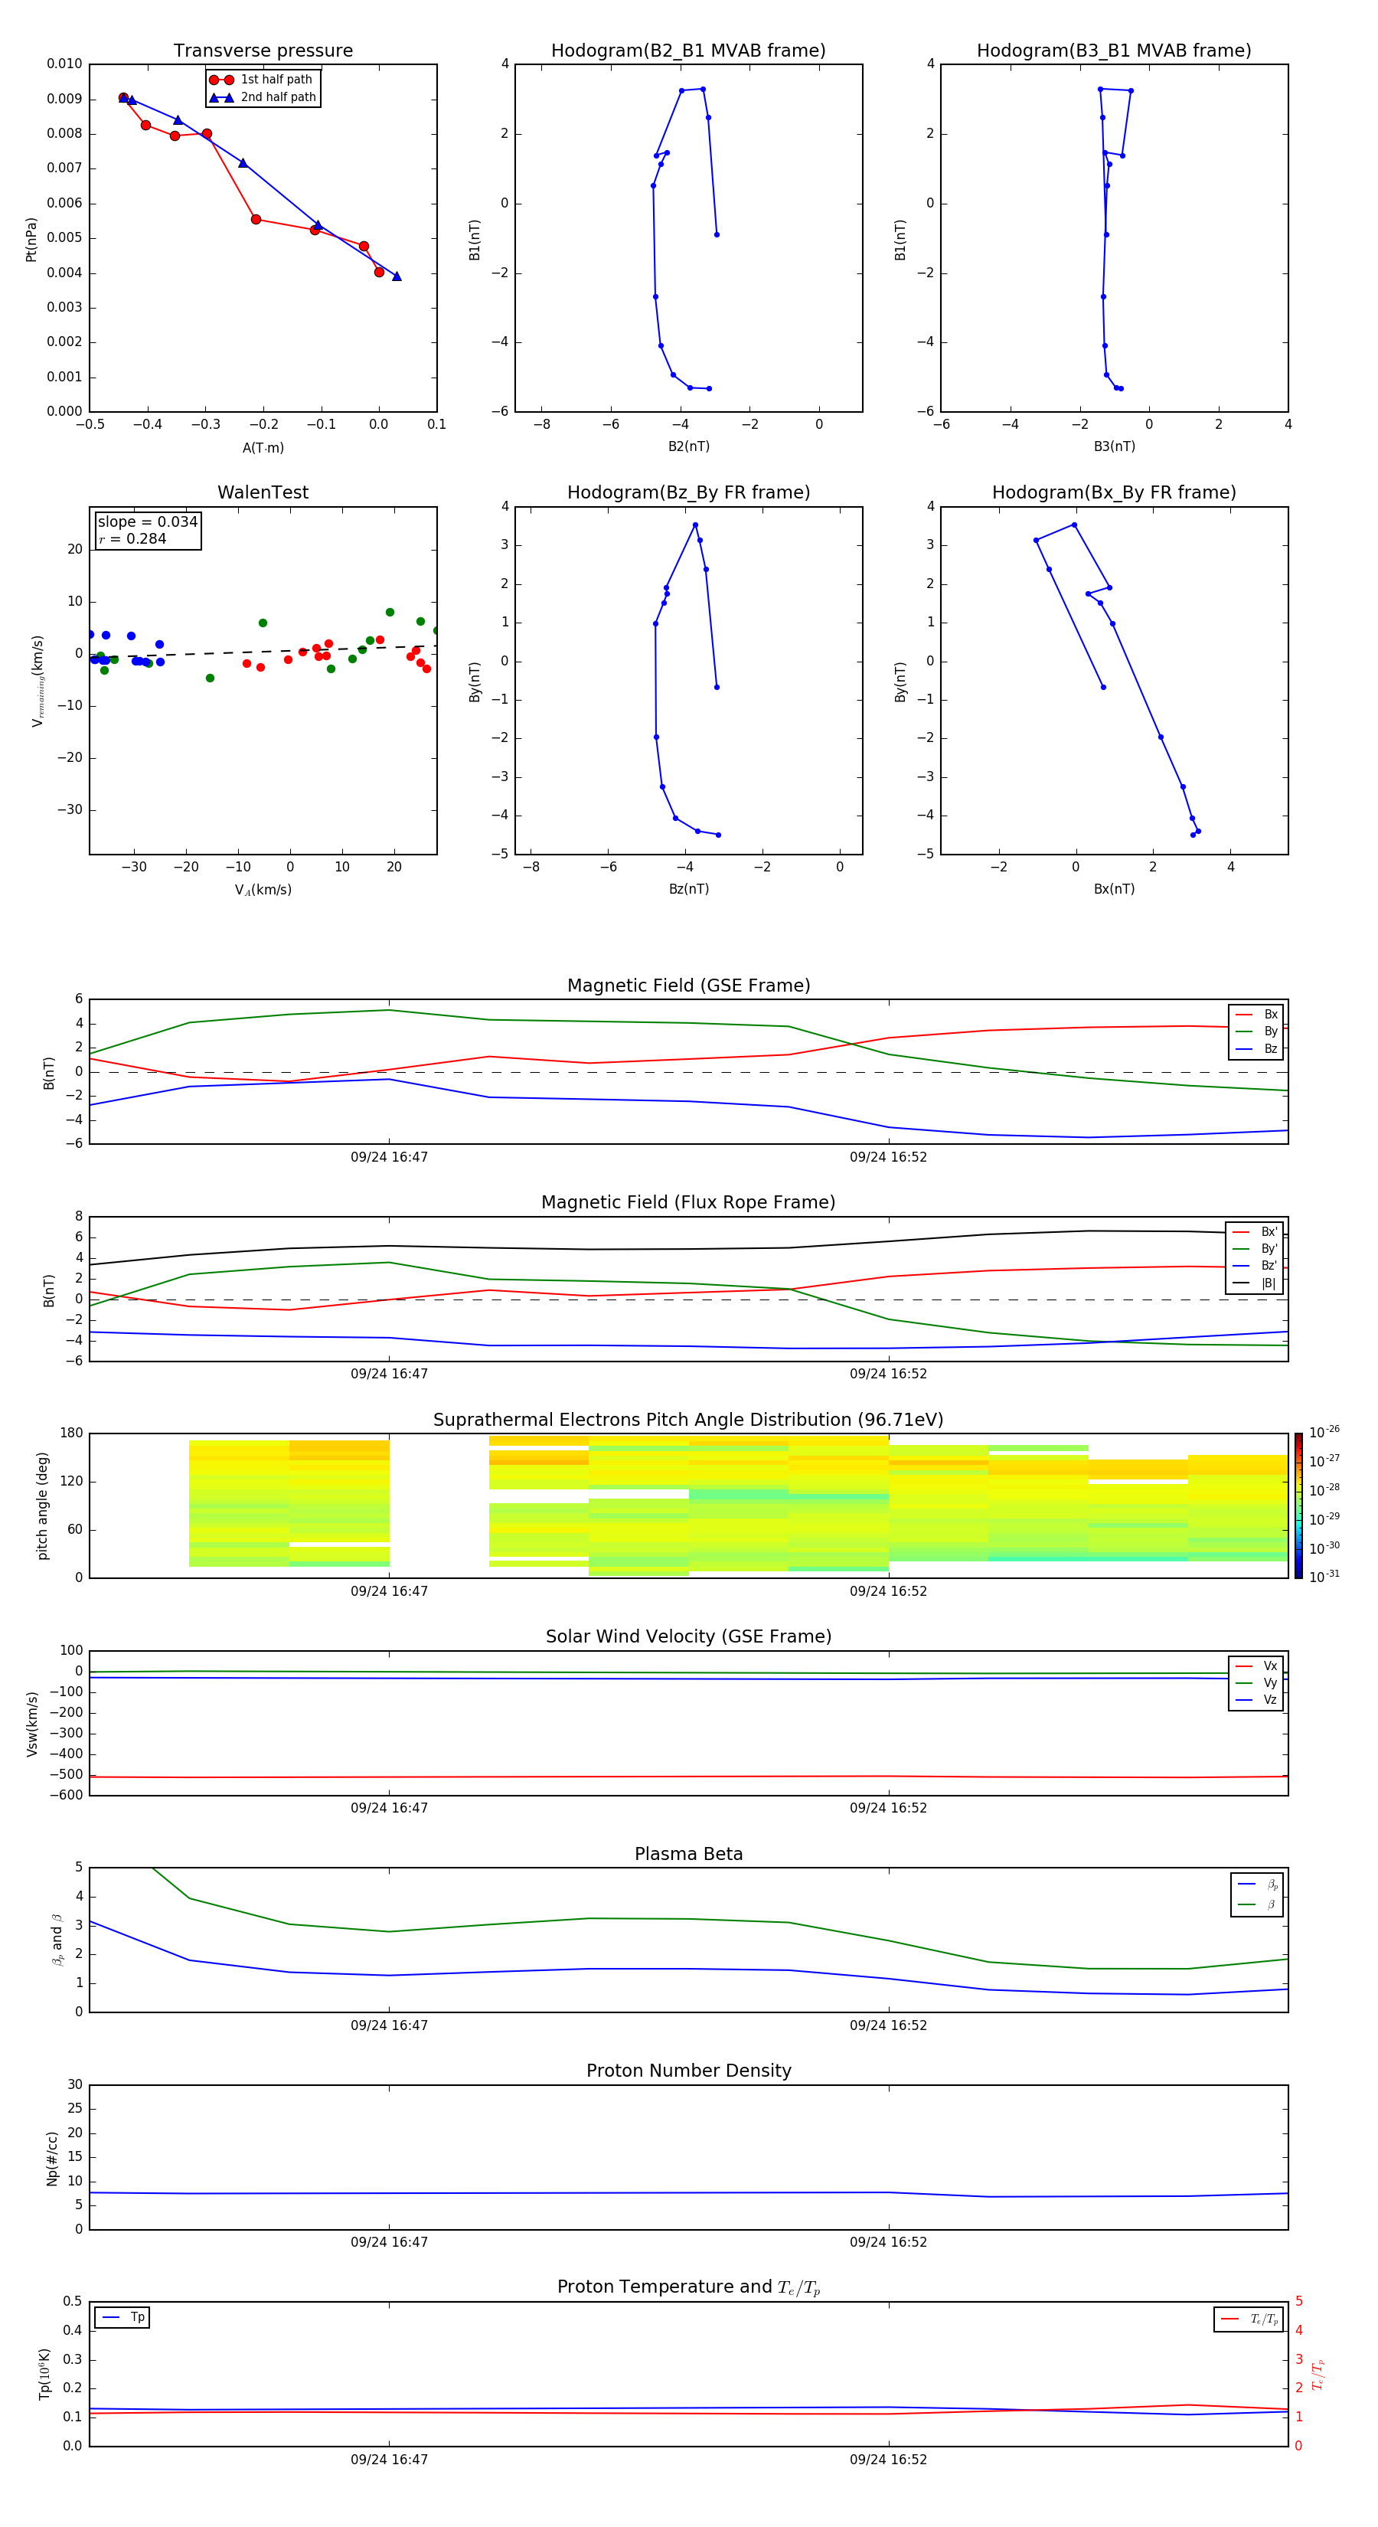Click the 'Hodogram(Bx_By FR frame)' title
This screenshot has width=1378, height=2527.
(x=1114, y=492)
